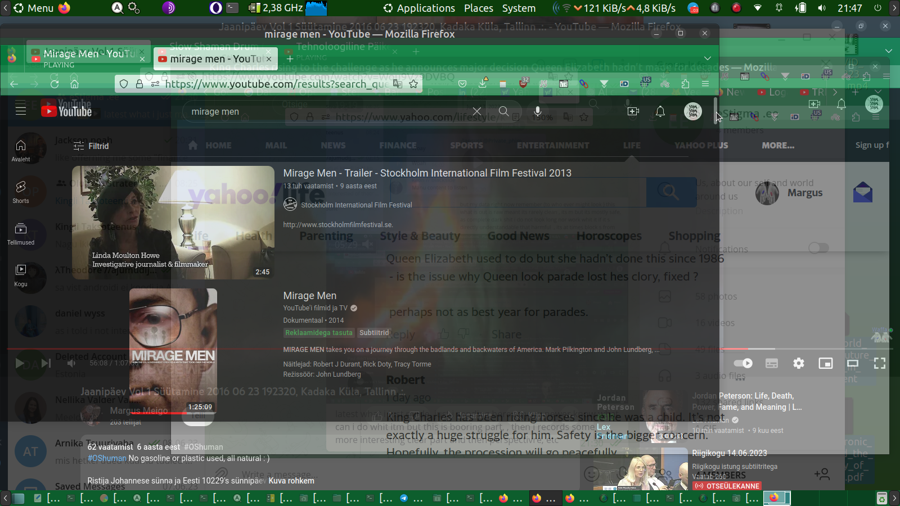Open a new tab with the plus button
The width and height of the screenshot is (900, 506).
click(290, 58)
